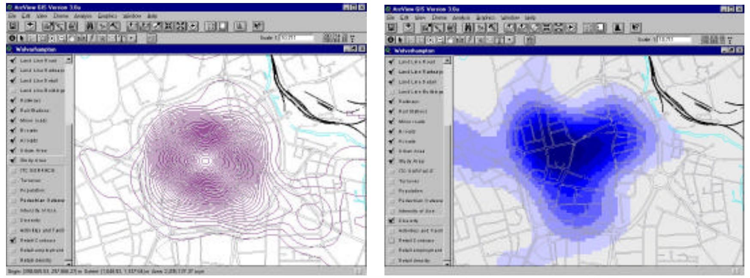Uncheck Diversity theme in right window legend
This screenshot has width=750, height=278.
tap(391, 221)
